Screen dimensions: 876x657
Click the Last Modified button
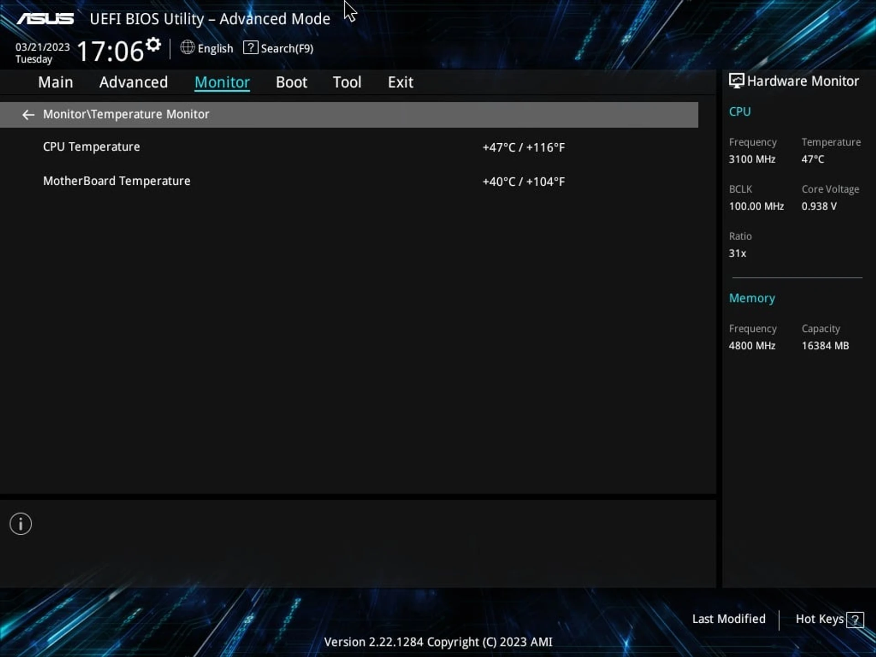click(729, 619)
